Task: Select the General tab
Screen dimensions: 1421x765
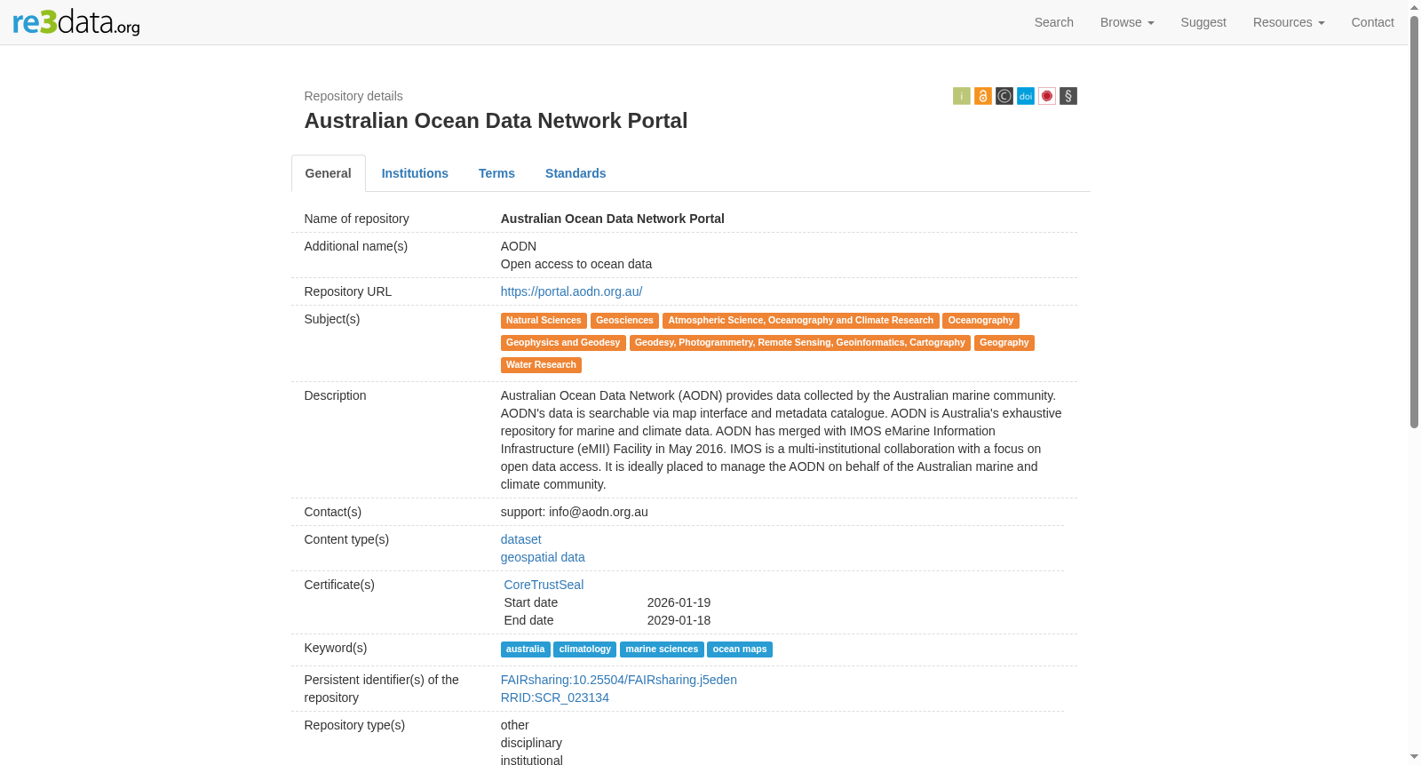Action: [x=329, y=173]
